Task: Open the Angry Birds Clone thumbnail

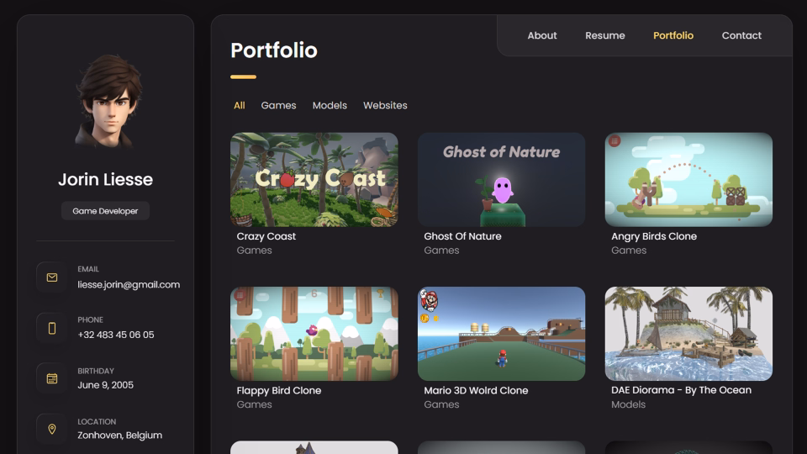Action: click(688, 180)
